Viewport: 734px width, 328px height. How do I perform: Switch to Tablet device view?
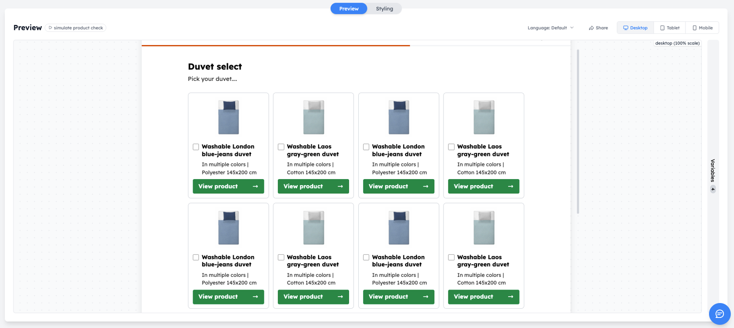tap(670, 28)
